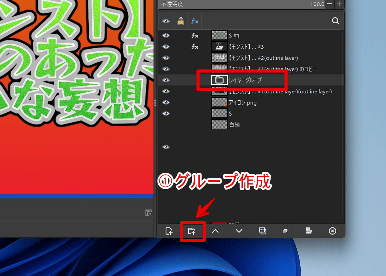Select the 白線 layer

(234, 125)
